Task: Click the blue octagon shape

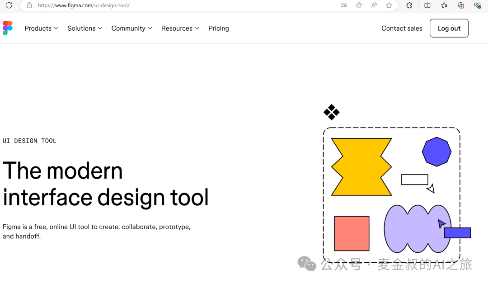Action: point(436,151)
